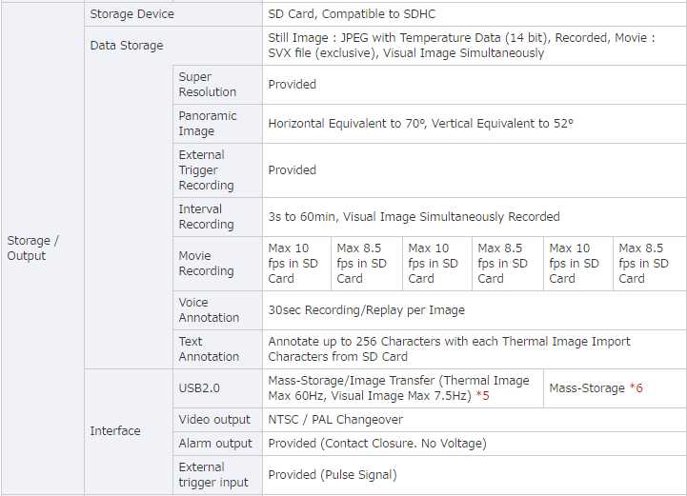Click the red *5 footnote marker
The width and height of the screenshot is (687, 496).
tap(482, 396)
